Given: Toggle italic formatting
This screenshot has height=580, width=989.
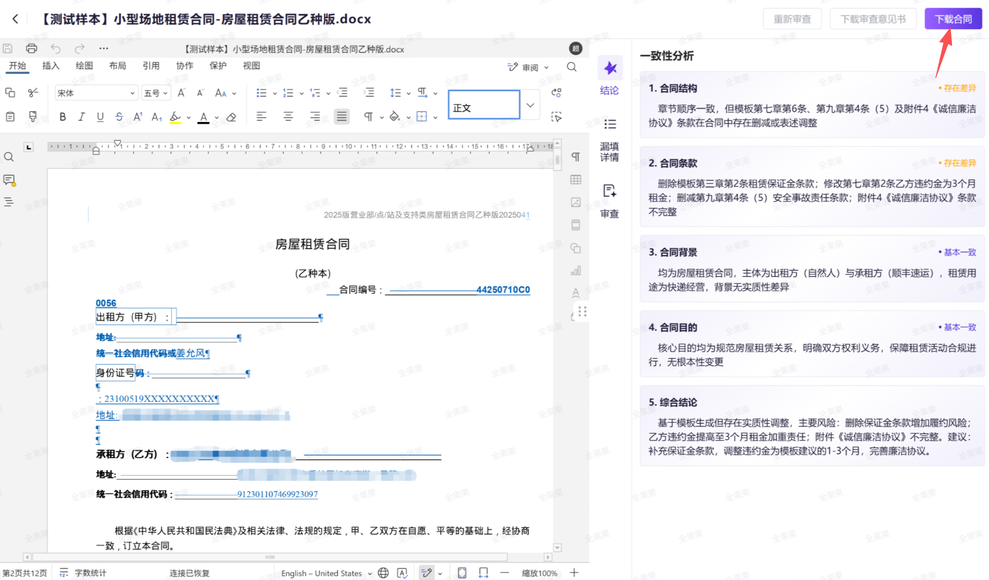Looking at the screenshot, I should (81, 117).
